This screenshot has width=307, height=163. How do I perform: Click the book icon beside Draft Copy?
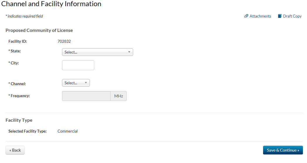point(280,16)
